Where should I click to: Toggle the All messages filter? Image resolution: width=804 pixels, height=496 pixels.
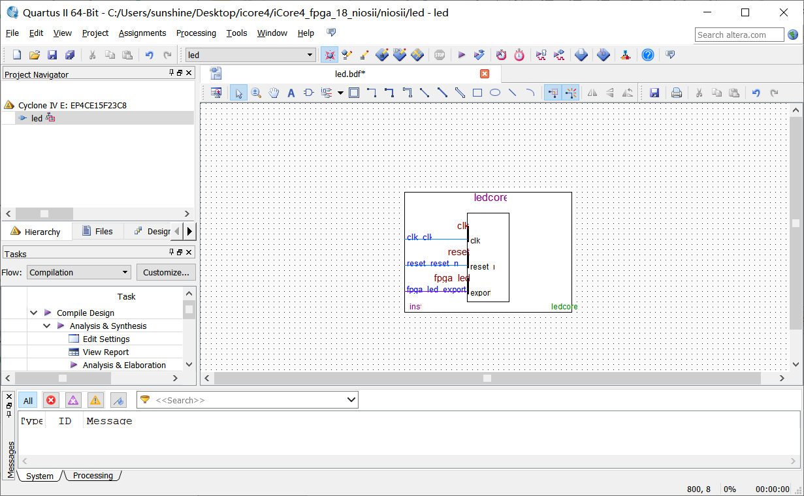(28, 401)
